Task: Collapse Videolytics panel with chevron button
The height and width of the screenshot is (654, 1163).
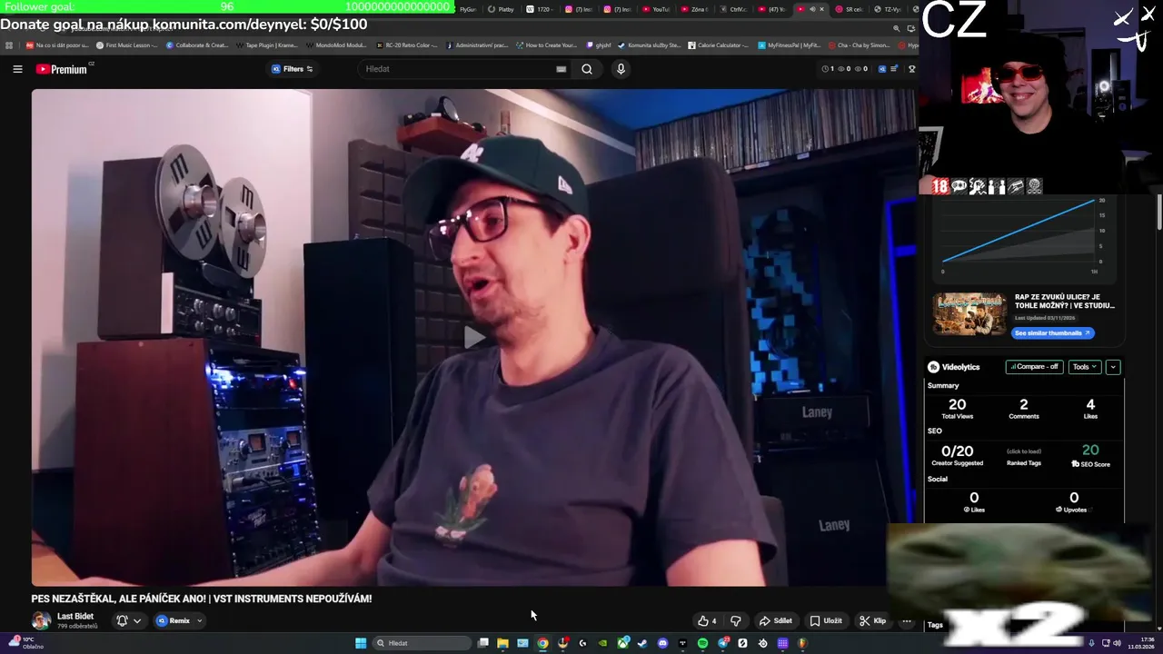Action: [1113, 367]
